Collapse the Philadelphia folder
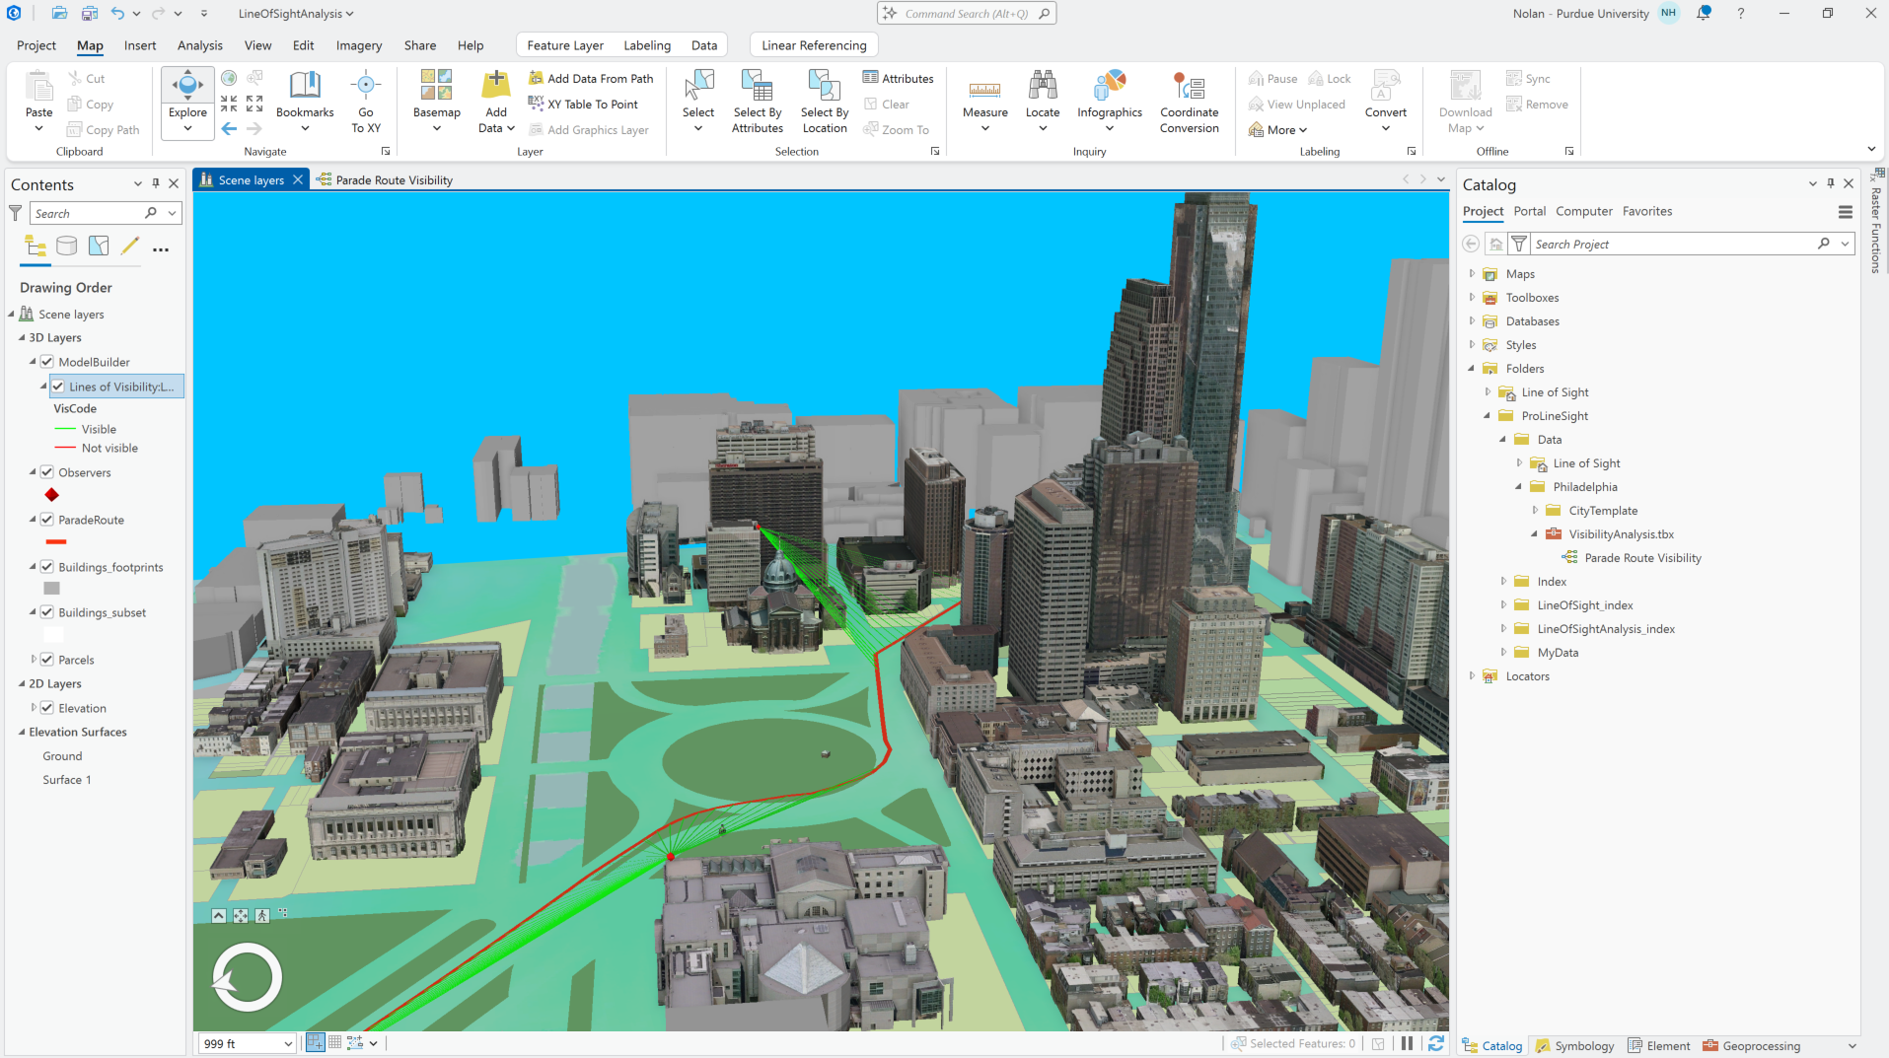 pyautogui.click(x=1519, y=487)
